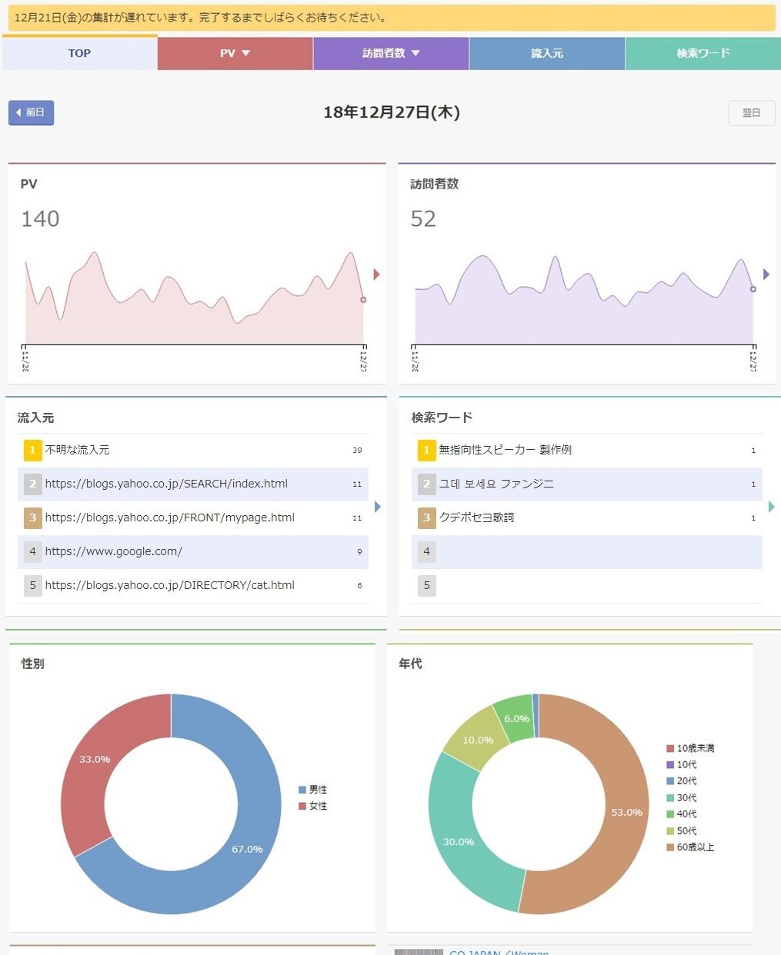Toggle 女性 legend entry in 性別 chart
Screen dimensions: 781x955
[x=313, y=806]
